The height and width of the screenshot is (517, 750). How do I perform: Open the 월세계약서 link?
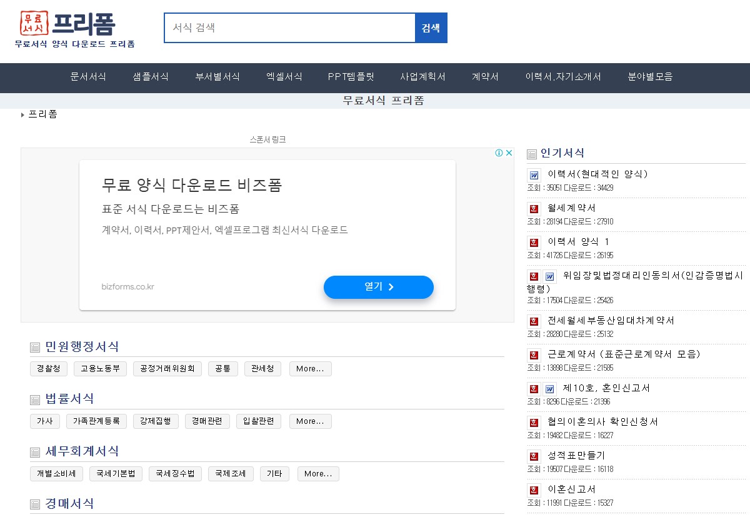coord(572,208)
